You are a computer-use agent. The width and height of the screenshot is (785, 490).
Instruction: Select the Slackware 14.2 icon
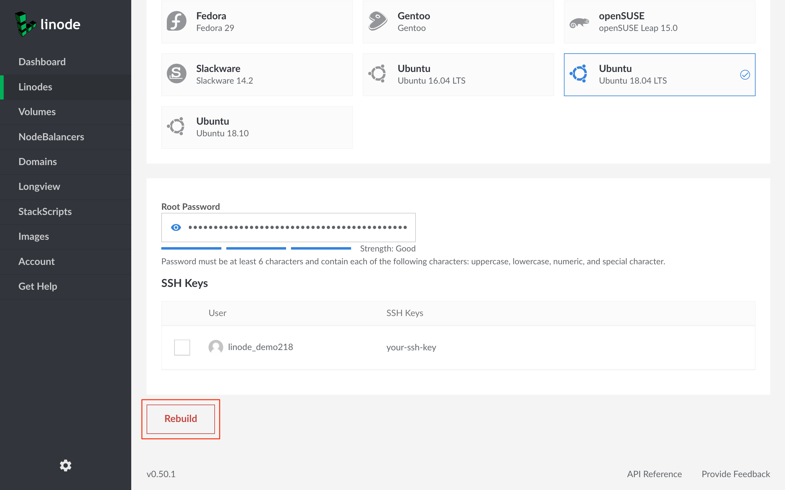tap(176, 74)
